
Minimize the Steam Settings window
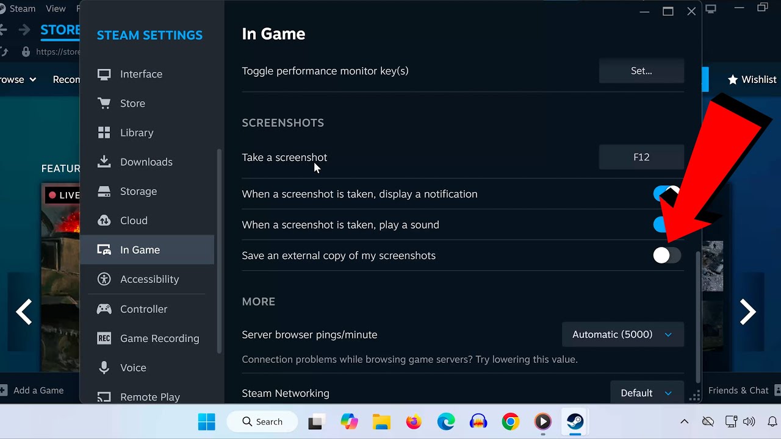[645, 11]
